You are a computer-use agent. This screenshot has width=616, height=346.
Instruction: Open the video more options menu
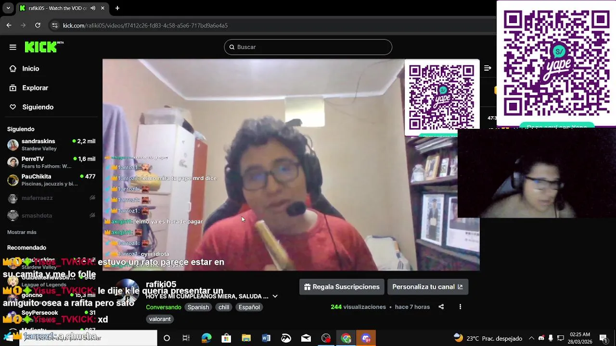coord(460,307)
